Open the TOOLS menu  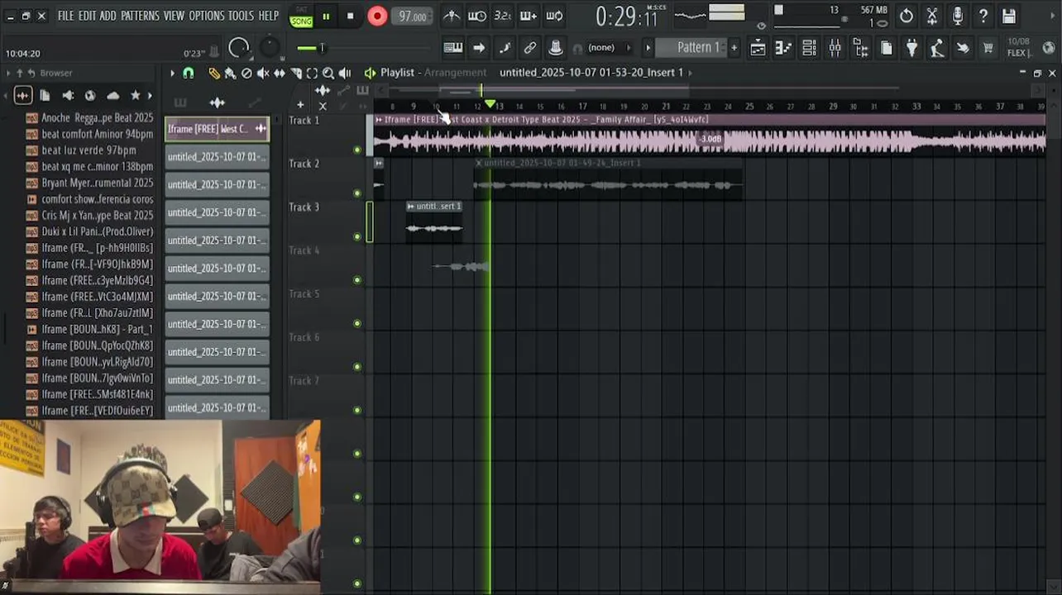pyautogui.click(x=241, y=16)
